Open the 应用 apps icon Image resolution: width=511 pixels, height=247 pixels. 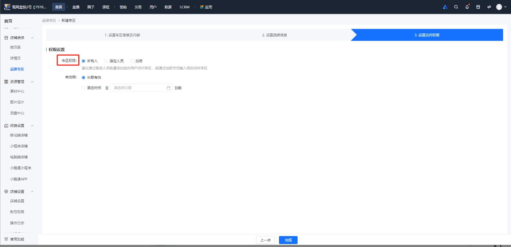[x=202, y=7]
